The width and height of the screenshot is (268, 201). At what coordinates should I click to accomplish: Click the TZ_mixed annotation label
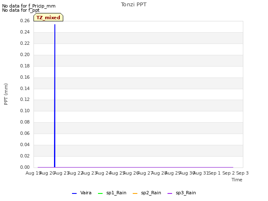(x=49, y=18)
